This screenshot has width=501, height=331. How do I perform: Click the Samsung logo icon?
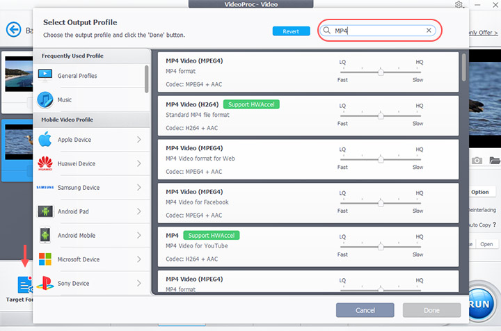click(45, 187)
